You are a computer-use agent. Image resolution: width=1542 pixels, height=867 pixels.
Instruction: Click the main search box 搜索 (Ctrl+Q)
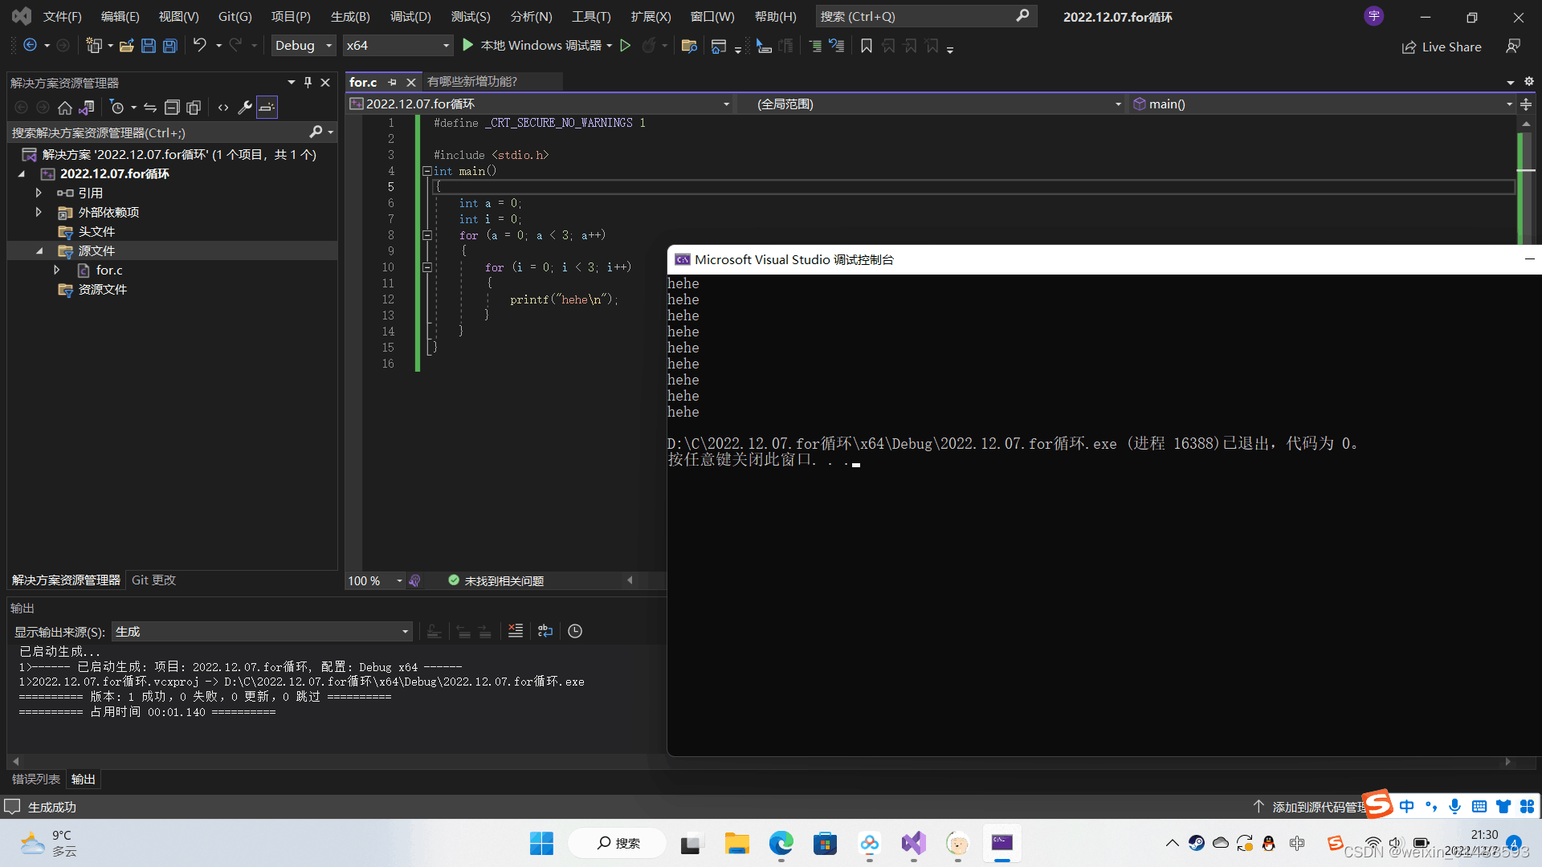point(926,16)
